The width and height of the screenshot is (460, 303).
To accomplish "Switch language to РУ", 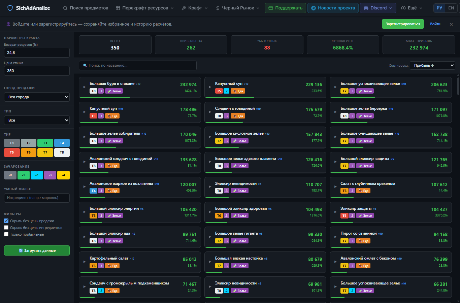I will [439, 8].
